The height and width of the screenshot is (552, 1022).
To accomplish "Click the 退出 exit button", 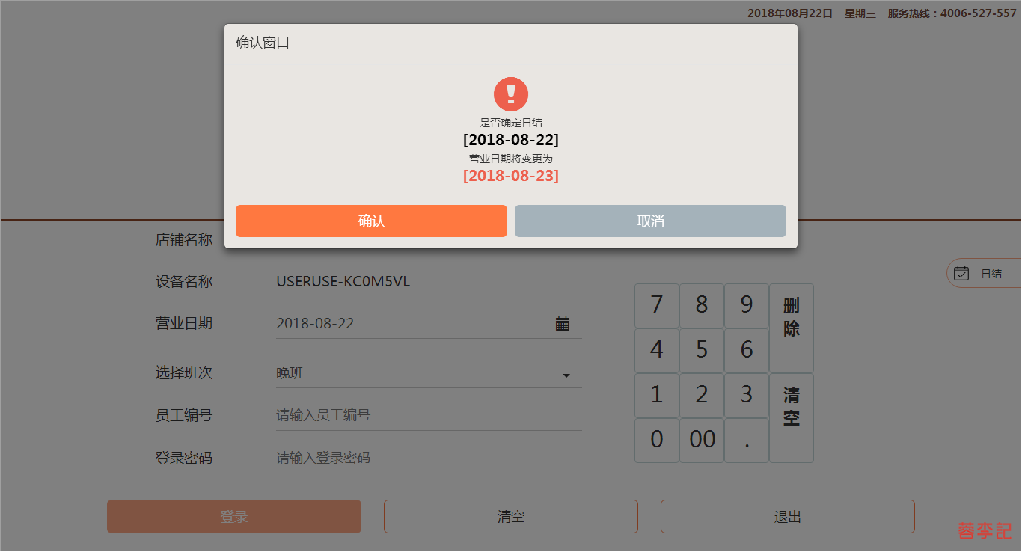I will [x=788, y=517].
